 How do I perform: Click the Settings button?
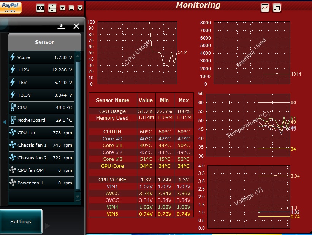point(21,221)
